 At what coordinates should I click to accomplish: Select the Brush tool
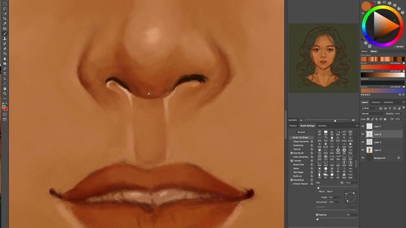(4, 34)
